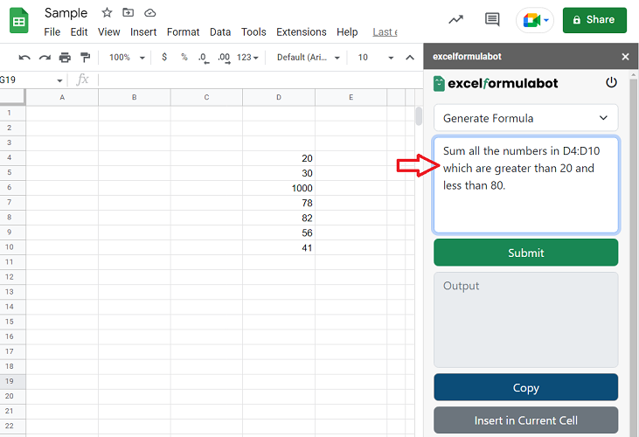The image size is (639, 437).
Task: Click the Output text area
Action: [525, 320]
